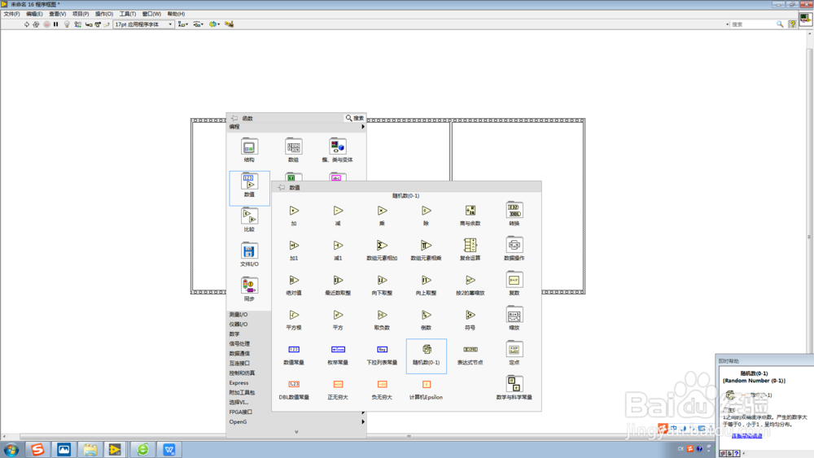Select the 减 (Subtract) function
The image size is (814, 458).
point(338,211)
